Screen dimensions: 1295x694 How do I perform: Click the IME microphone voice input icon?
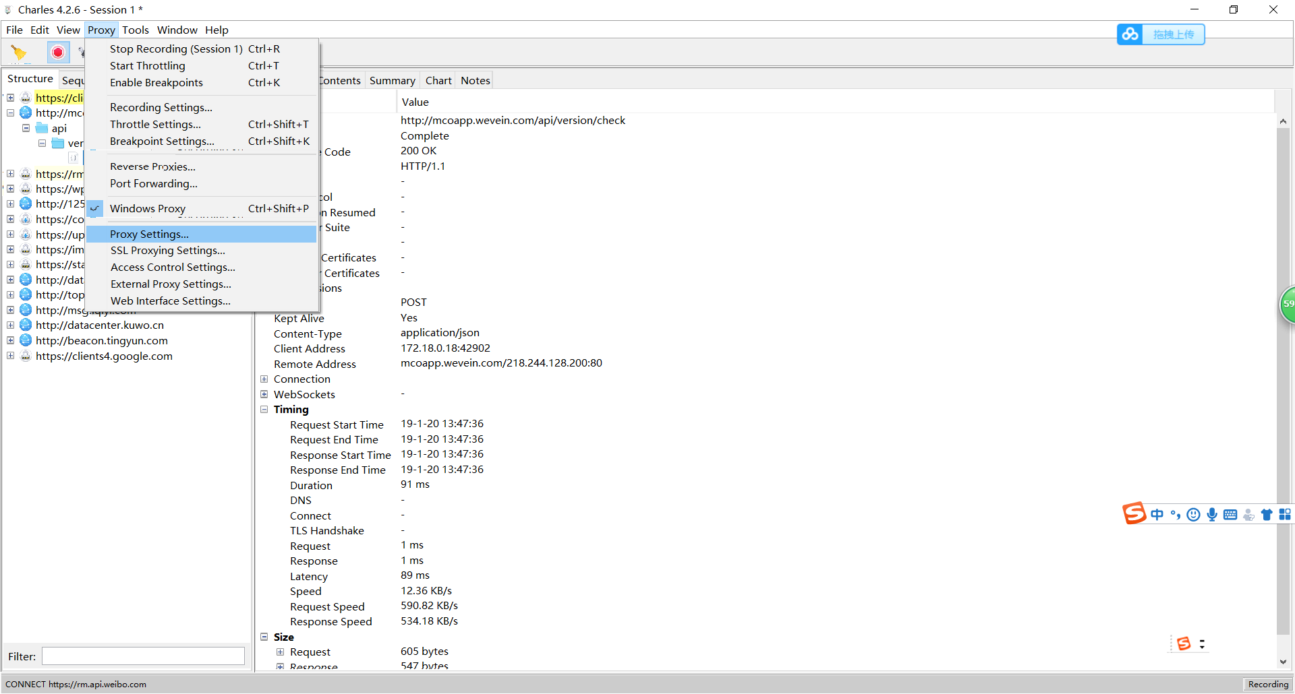coord(1212,515)
